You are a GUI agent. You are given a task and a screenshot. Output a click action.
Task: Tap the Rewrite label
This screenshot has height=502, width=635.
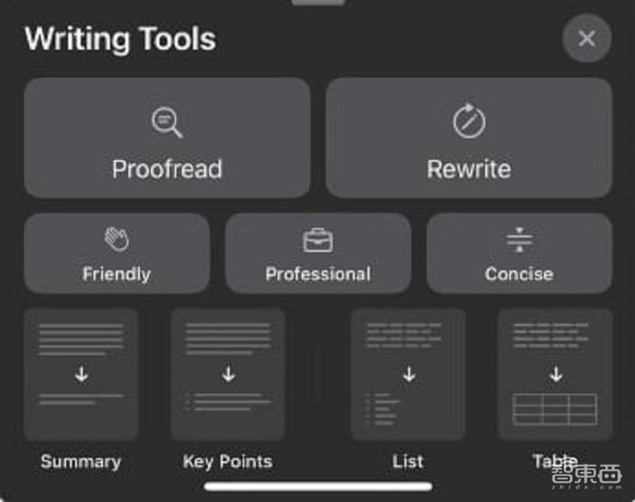point(469,169)
